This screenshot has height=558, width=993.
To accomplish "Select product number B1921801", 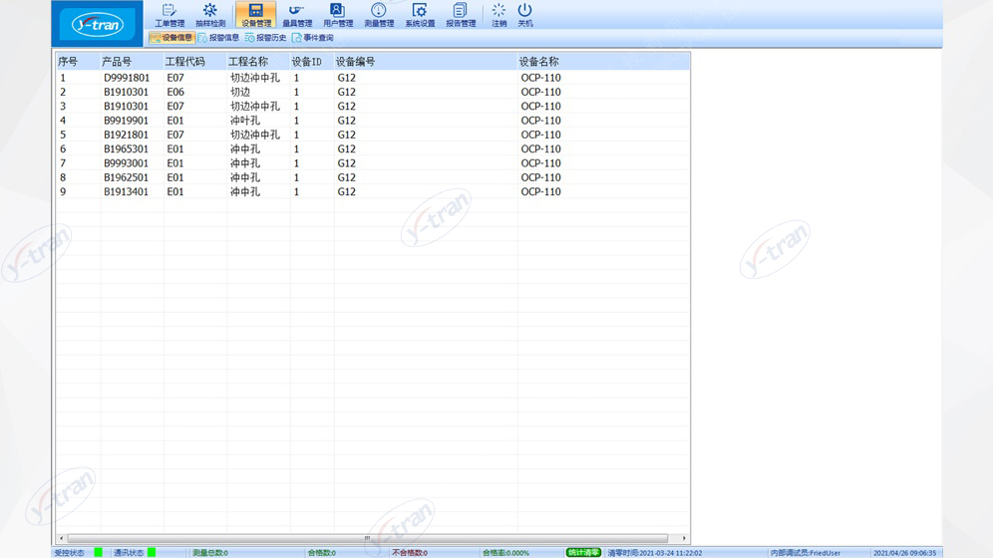I will (127, 135).
